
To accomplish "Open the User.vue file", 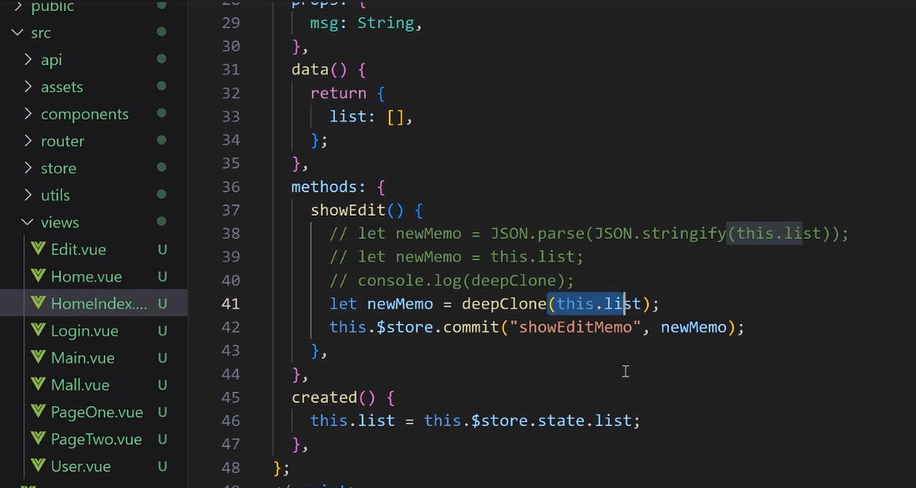I will point(81,466).
